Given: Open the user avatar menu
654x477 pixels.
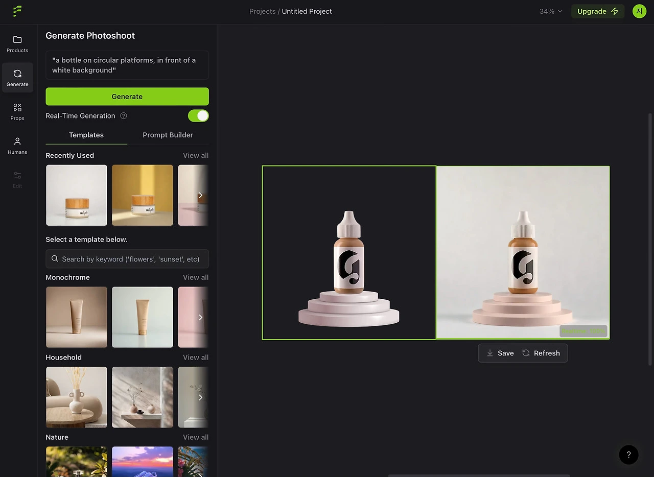Looking at the screenshot, I should (x=639, y=11).
